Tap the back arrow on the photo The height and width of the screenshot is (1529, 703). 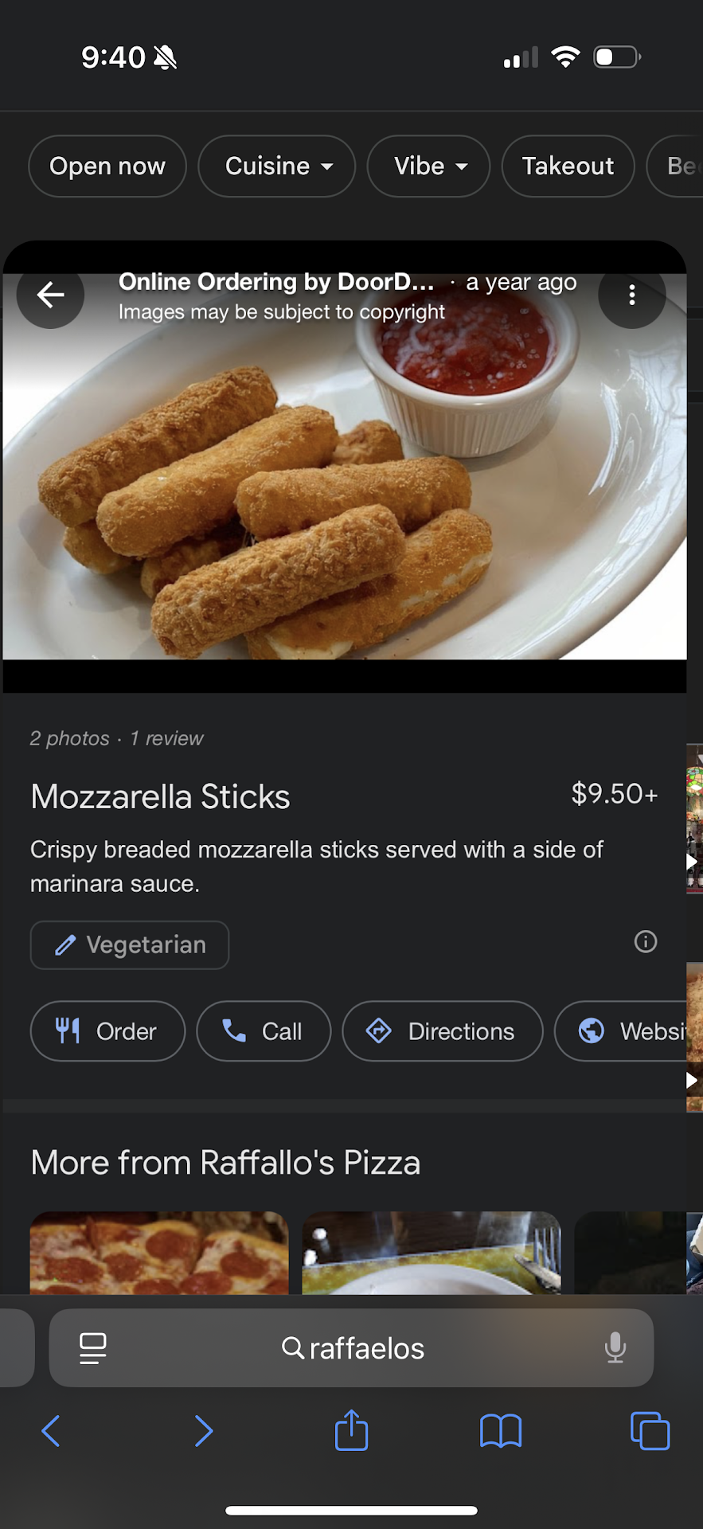point(50,295)
